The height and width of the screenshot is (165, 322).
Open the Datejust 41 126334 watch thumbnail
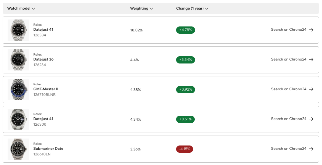point(18,30)
